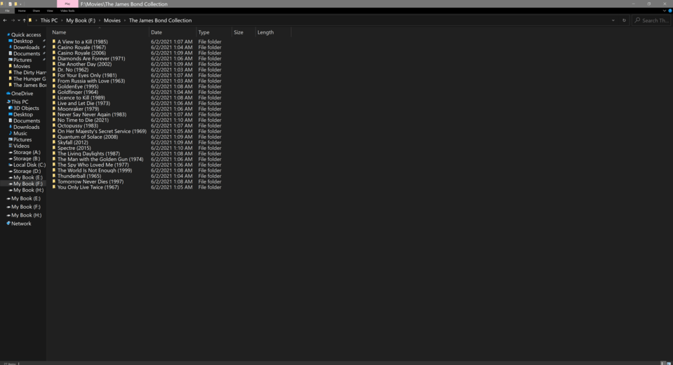The height and width of the screenshot is (365, 673).
Task: Open the Local Disk (C:) drive
Action: 29,165
